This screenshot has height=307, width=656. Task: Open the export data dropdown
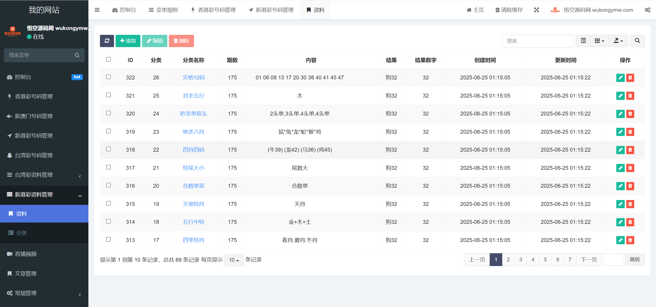click(618, 41)
